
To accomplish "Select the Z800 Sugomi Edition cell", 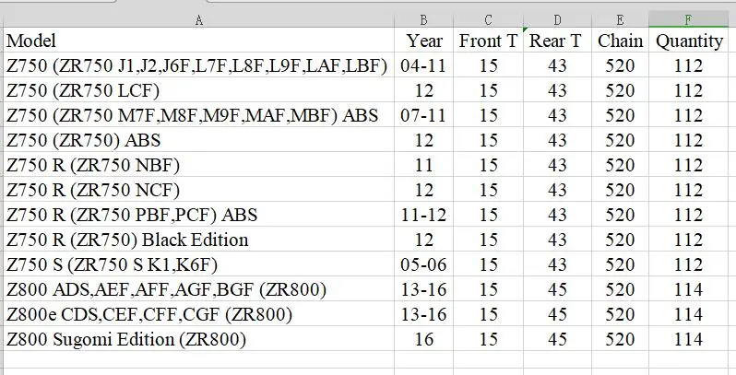I will (199, 339).
